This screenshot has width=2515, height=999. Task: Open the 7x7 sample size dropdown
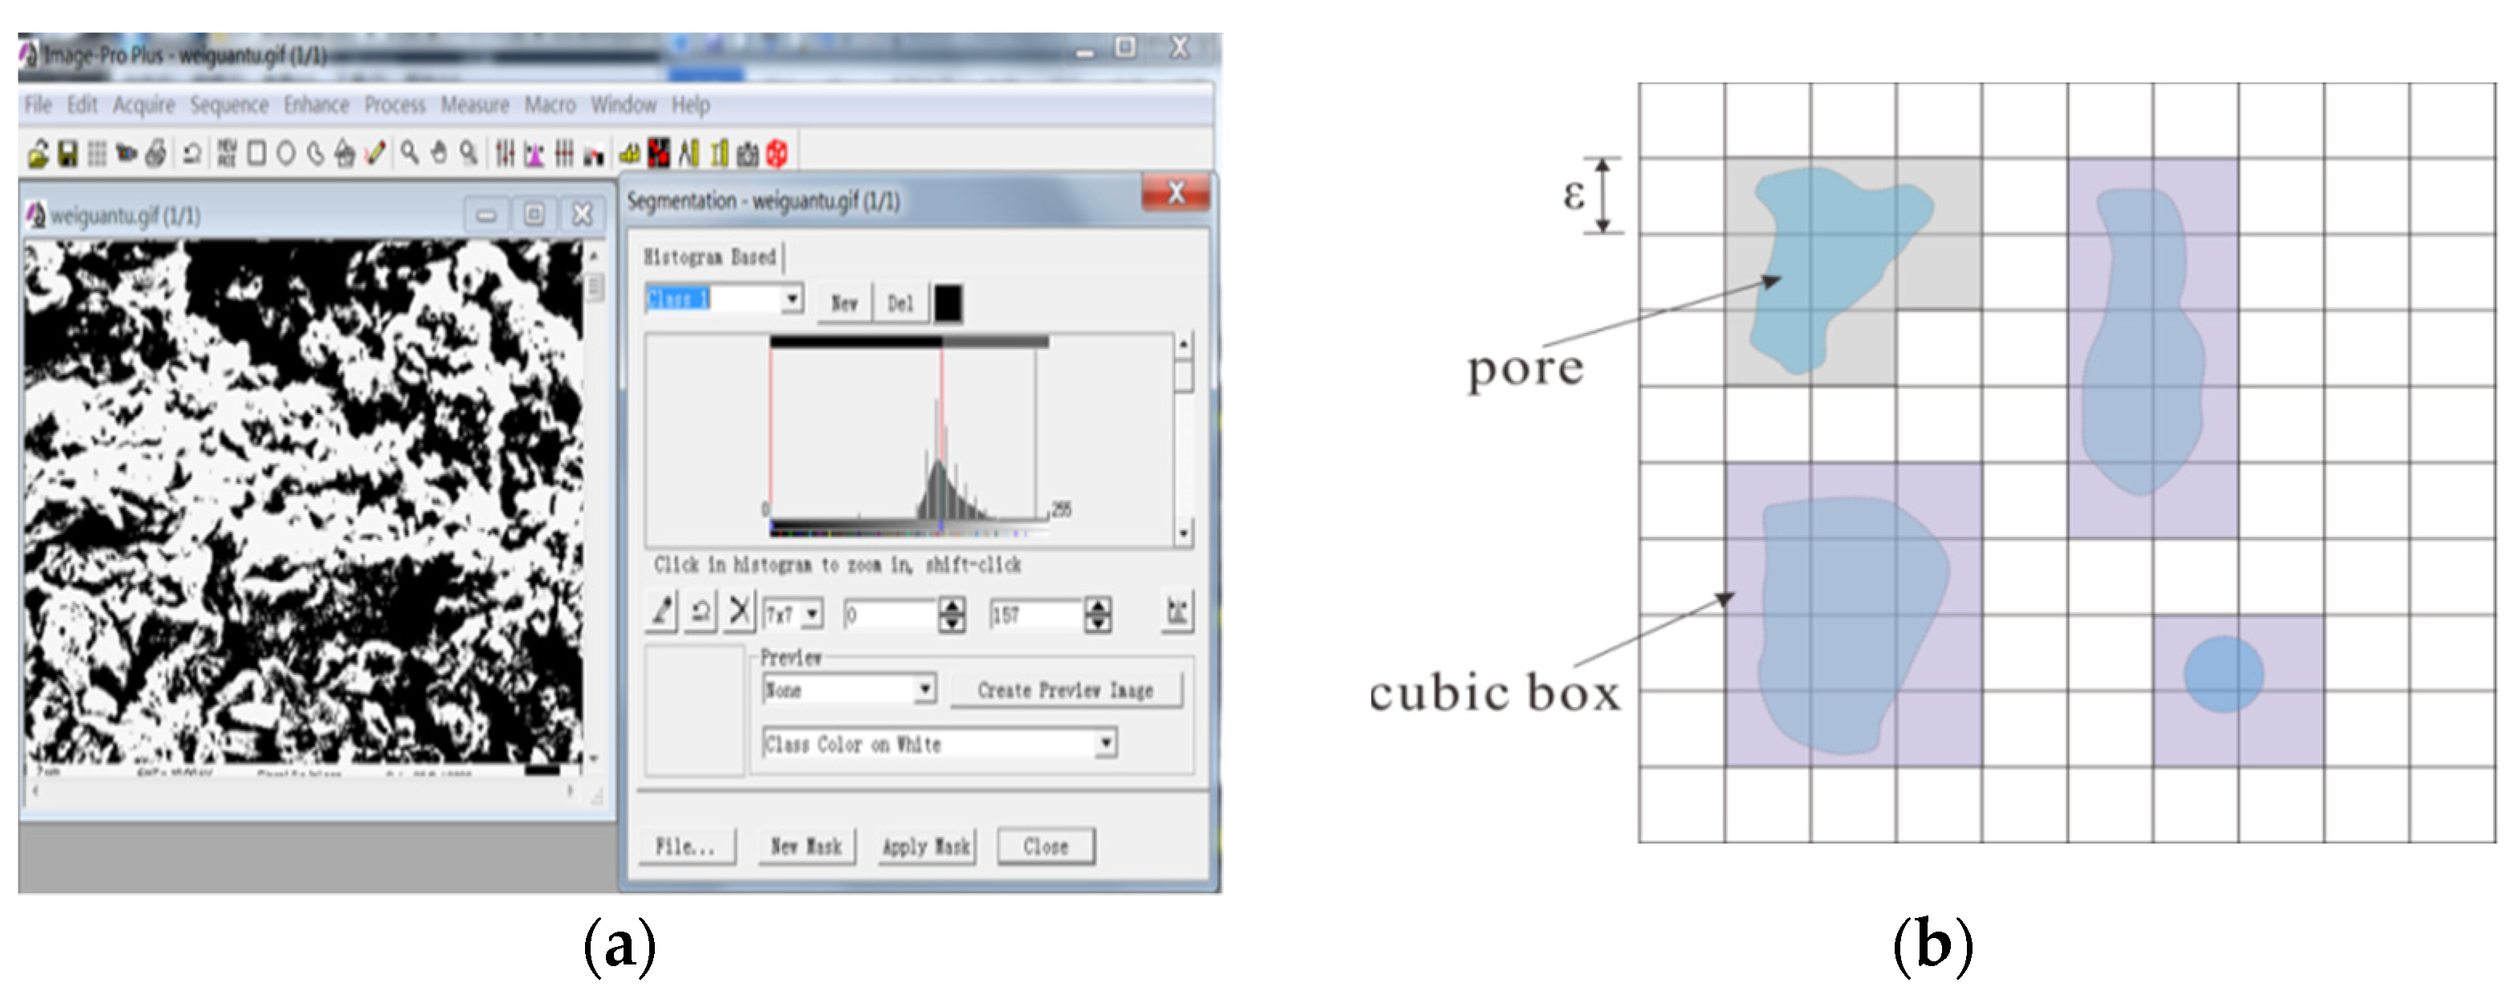812,614
